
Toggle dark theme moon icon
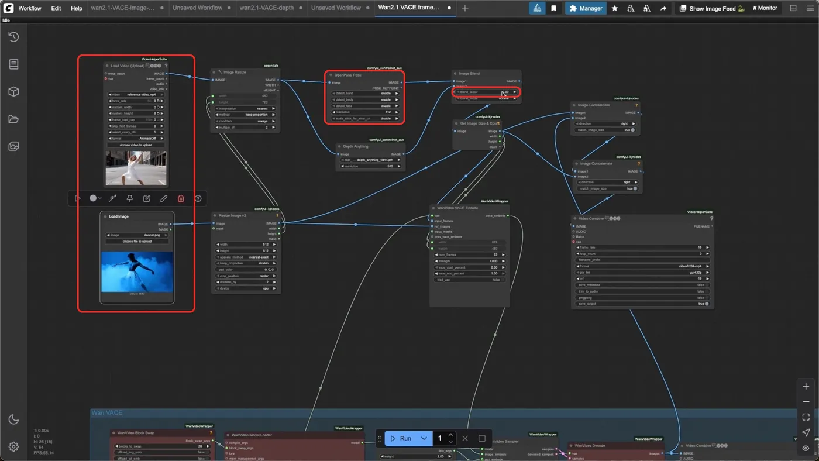point(13,419)
